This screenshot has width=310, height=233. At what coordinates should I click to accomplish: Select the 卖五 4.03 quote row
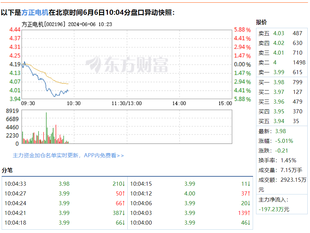282,33
